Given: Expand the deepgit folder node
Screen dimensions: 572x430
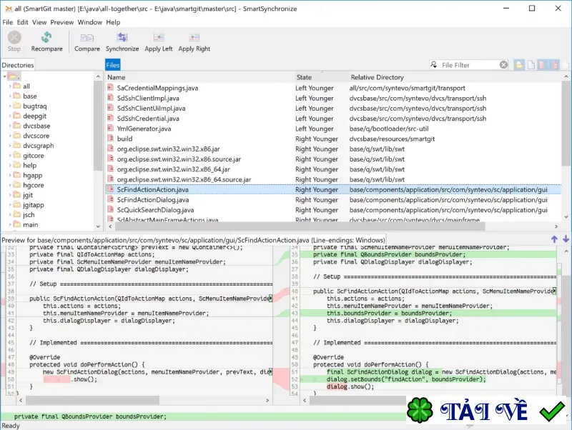Looking at the screenshot, I should point(9,116).
